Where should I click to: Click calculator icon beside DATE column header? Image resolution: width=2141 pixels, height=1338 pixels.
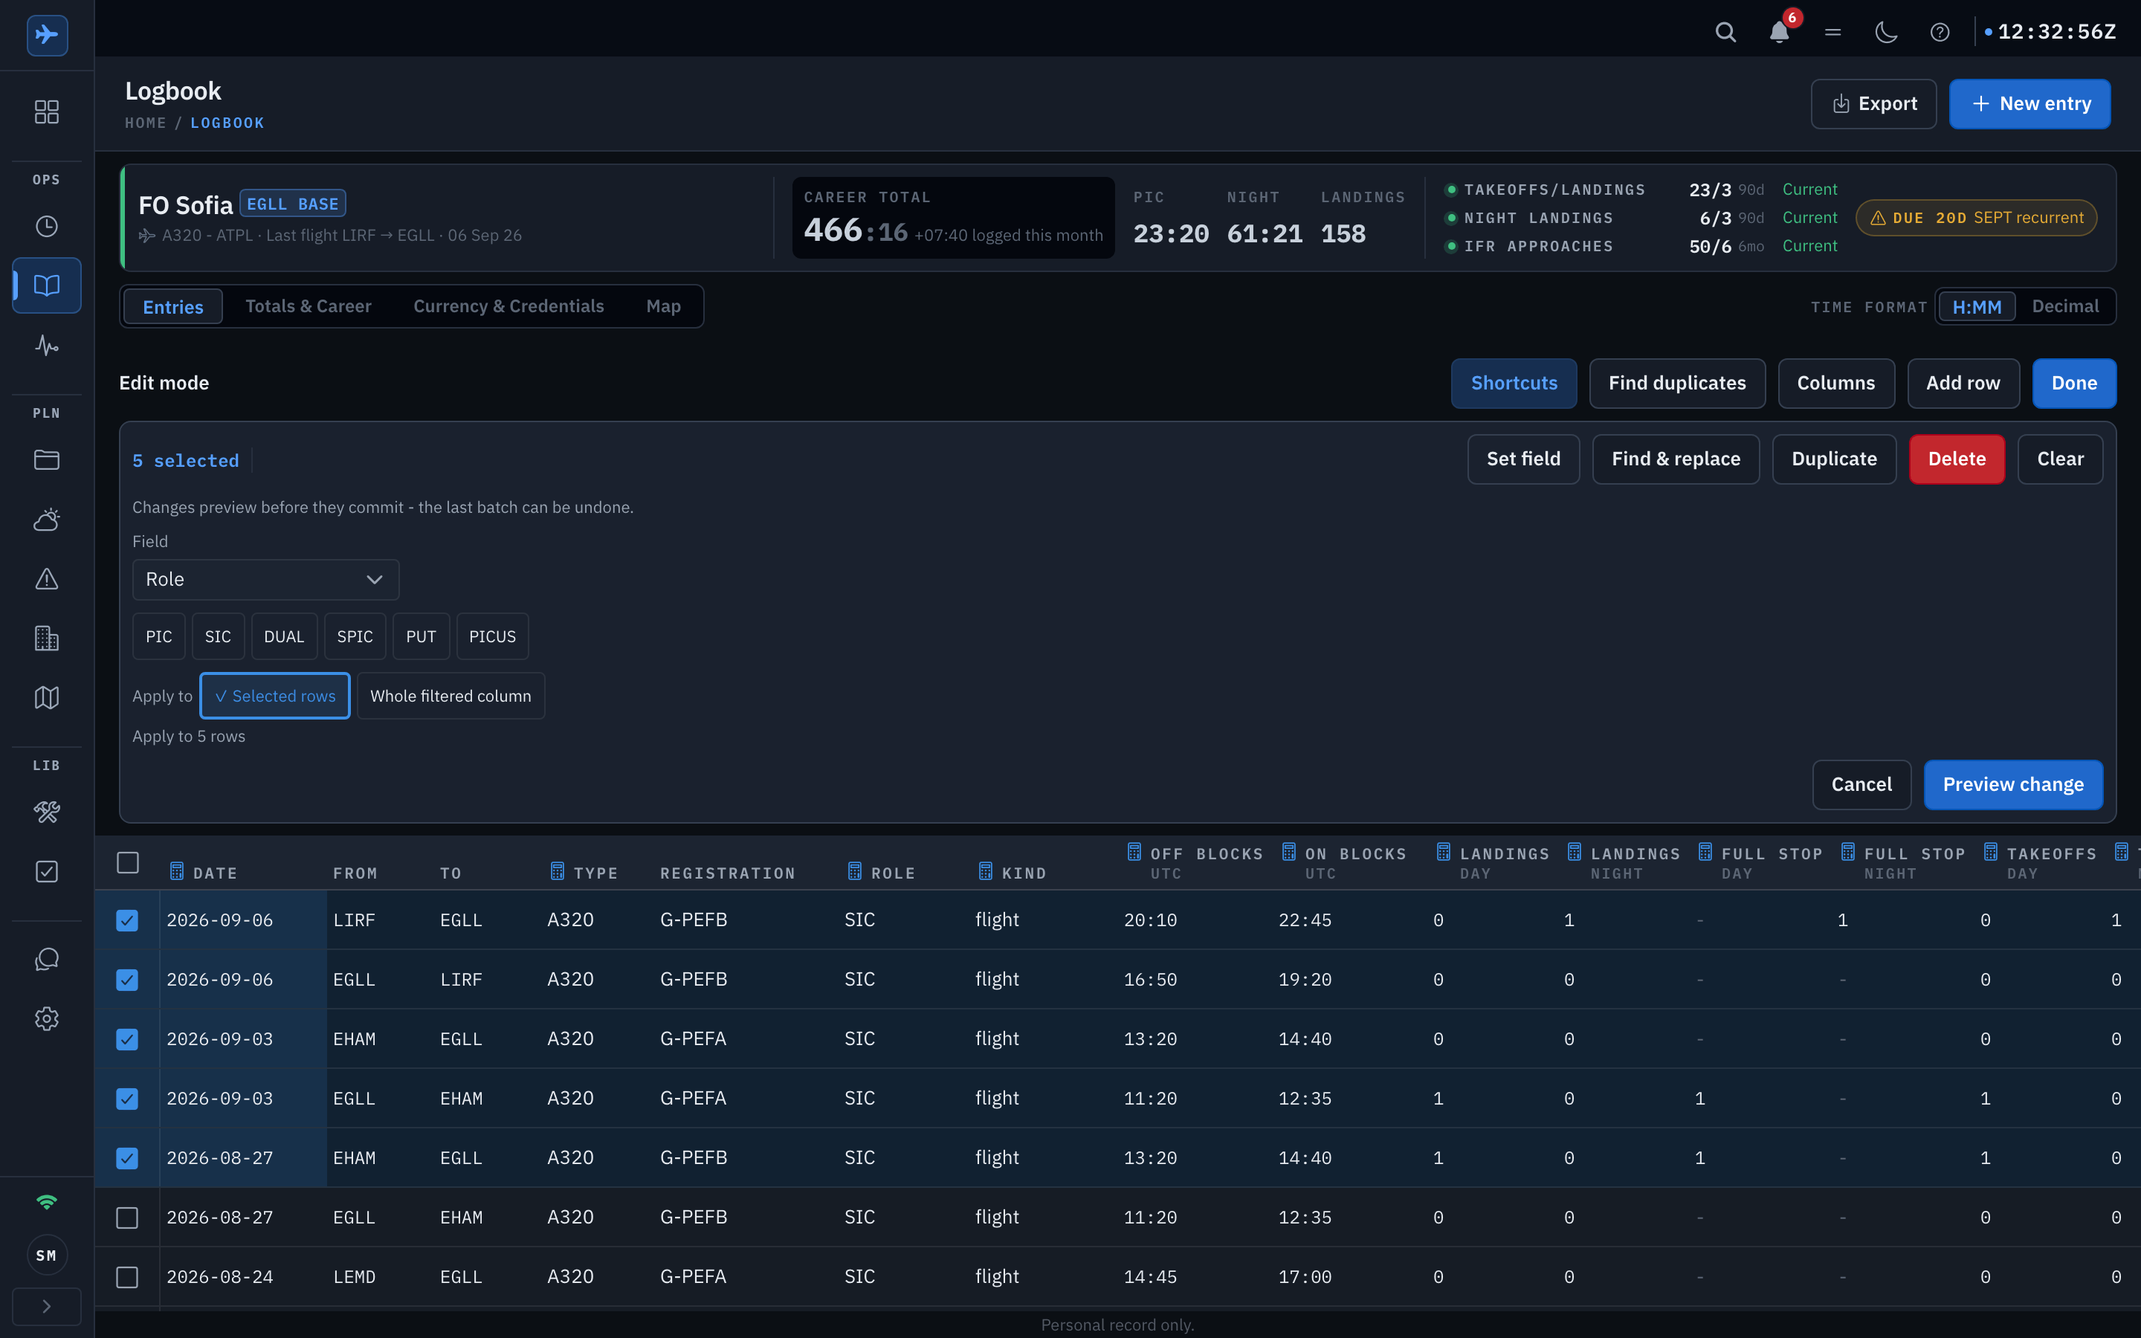(x=177, y=872)
